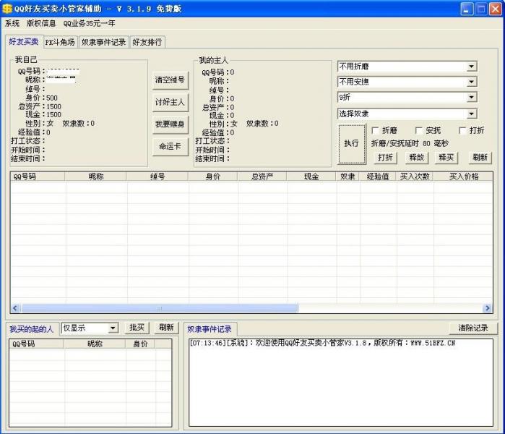Sort main table by 买入价格 column
This screenshot has width=505, height=434.
[x=463, y=176]
